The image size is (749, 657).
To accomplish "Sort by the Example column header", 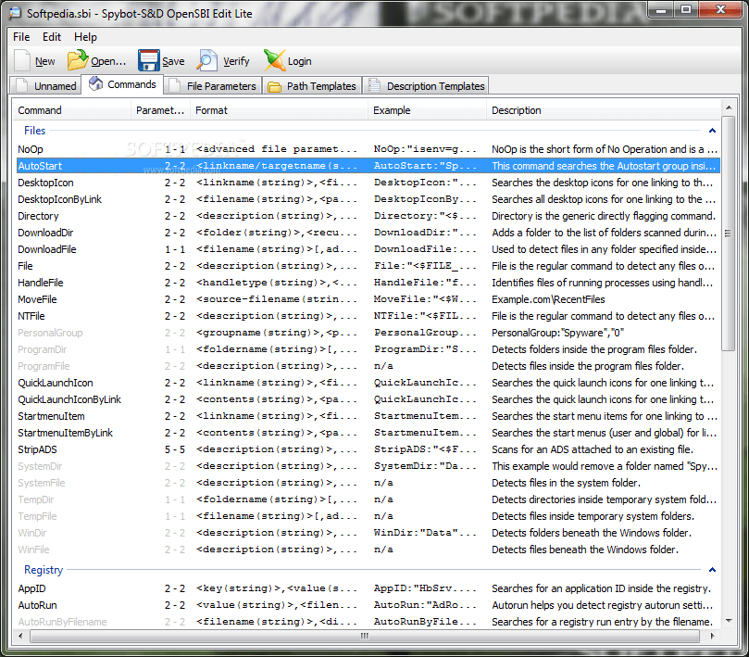I will coord(427,110).
